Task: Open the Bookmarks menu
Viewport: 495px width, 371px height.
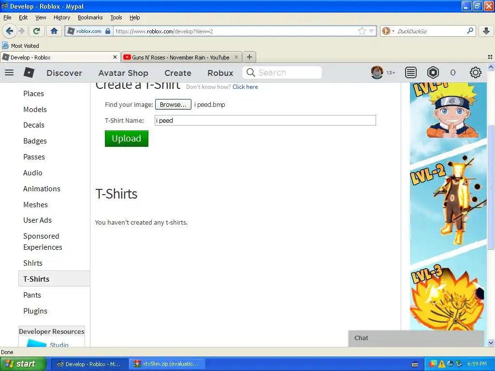Action: (x=90, y=17)
